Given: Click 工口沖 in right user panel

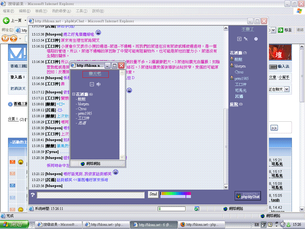Looking at the screenshot, I should (241, 84).
